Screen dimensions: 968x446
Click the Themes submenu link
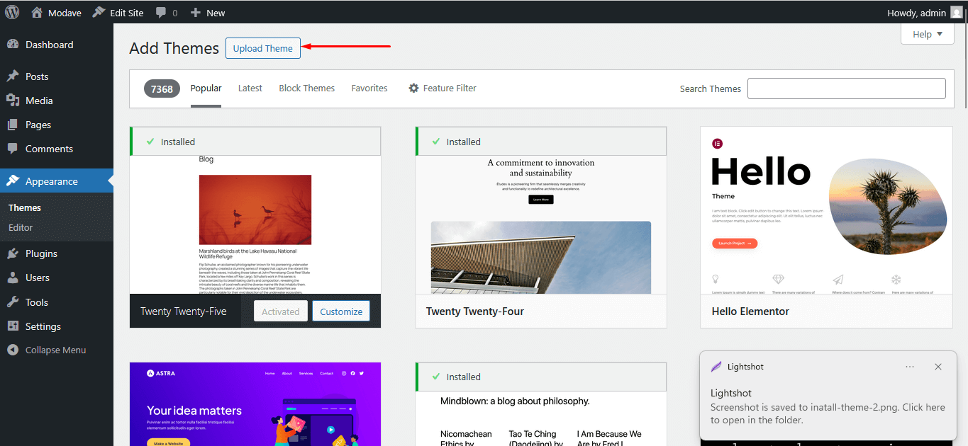[25, 207]
